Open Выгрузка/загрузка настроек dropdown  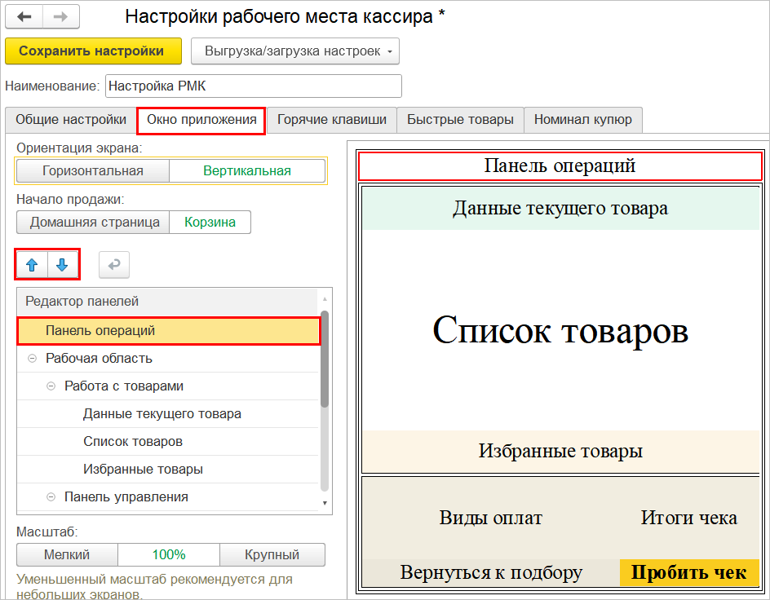coord(294,51)
